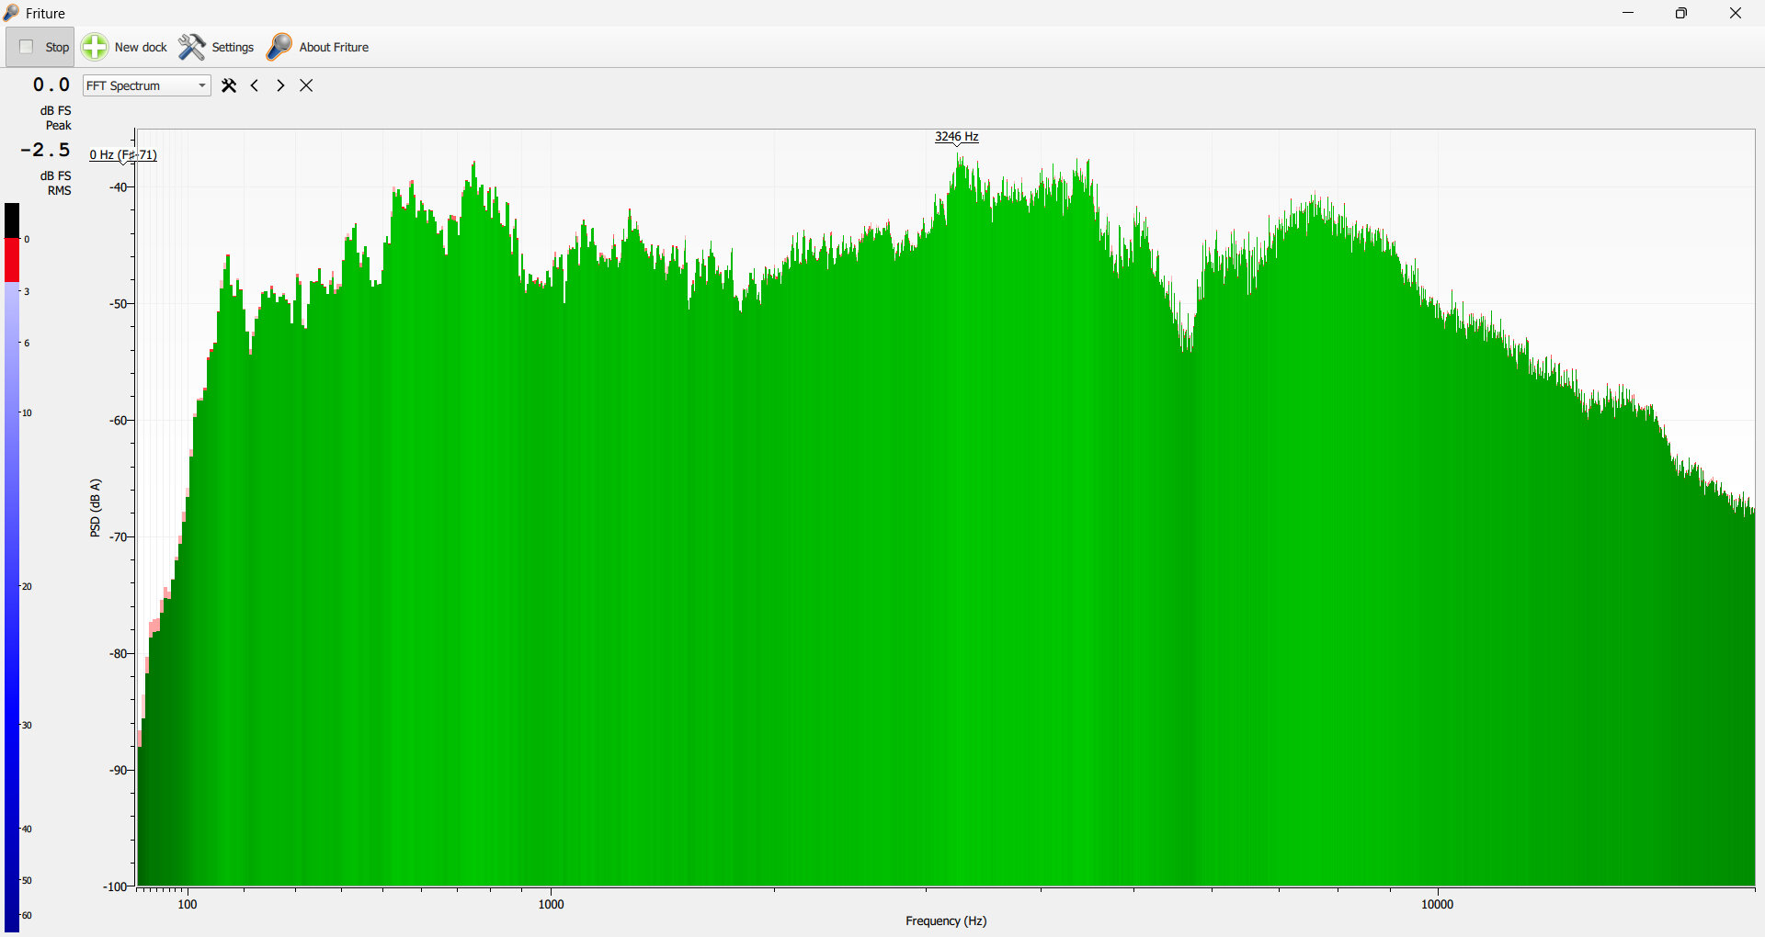1765x937 pixels.
Task: Click the red zone of the level meter
Action: [12, 260]
